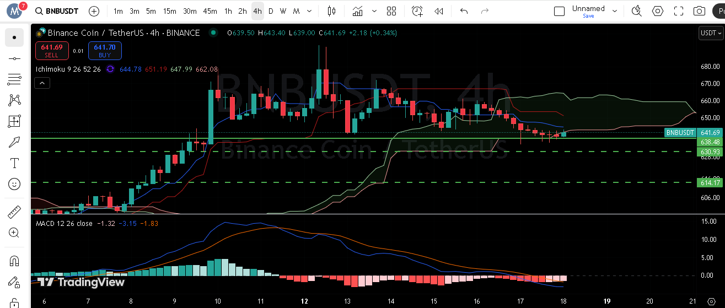Expand the manage layouts dropdown arrow
This screenshot has width=725, height=308.
[615, 11]
